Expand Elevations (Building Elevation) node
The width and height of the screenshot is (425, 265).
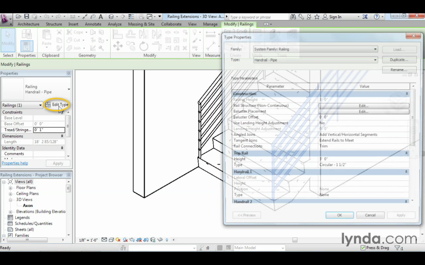pos(10,212)
